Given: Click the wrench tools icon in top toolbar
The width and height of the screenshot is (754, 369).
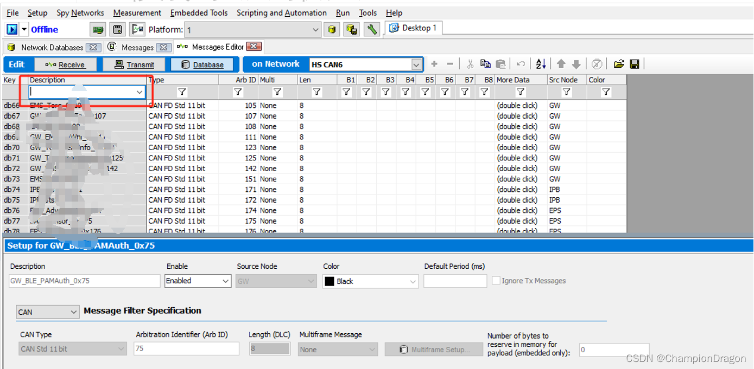Looking at the screenshot, I should (x=372, y=29).
